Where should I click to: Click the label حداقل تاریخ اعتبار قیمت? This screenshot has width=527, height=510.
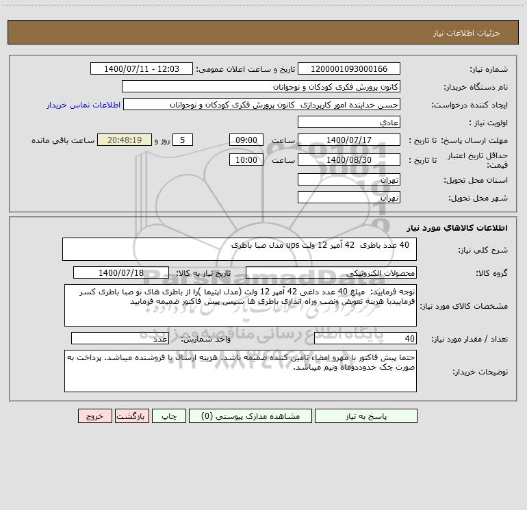pos(478,160)
